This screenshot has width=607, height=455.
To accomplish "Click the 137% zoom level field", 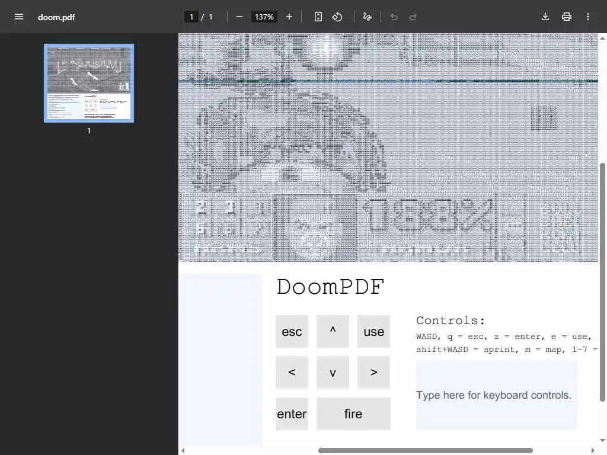I will [x=264, y=17].
